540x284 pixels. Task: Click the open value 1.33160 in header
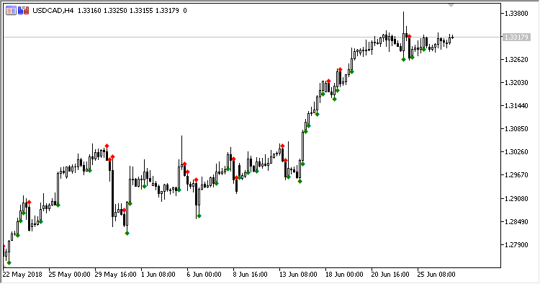[x=89, y=11]
